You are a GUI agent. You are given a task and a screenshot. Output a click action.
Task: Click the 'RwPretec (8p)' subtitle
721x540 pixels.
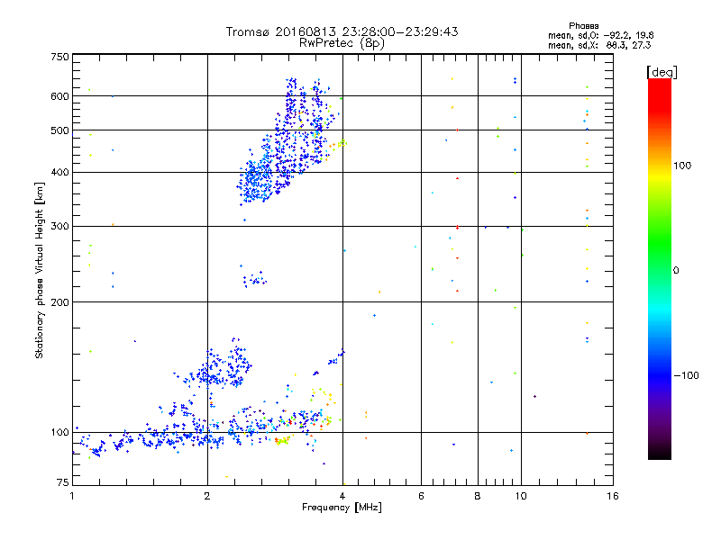click(x=342, y=43)
